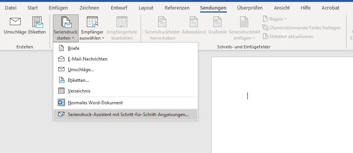Click the Etiketten label in Erstellen group
The width and height of the screenshot is (353, 153).
tap(37, 32)
